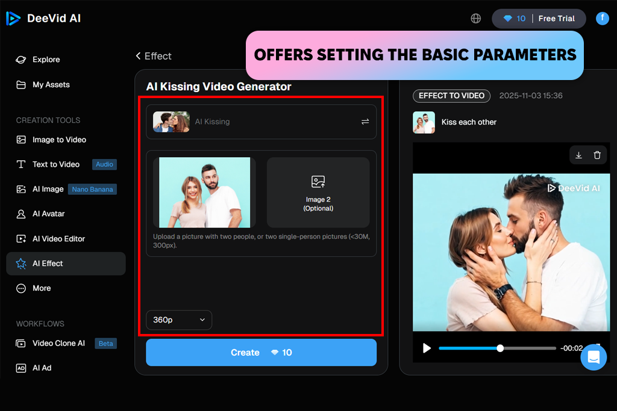The image size is (617, 411).
Task: Open the user profile avatar
Action: click(x=602, y=18)
